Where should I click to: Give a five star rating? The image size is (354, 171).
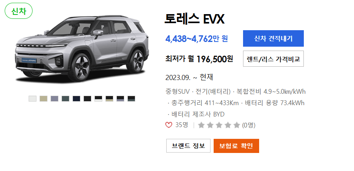click(x=236, y=125)
